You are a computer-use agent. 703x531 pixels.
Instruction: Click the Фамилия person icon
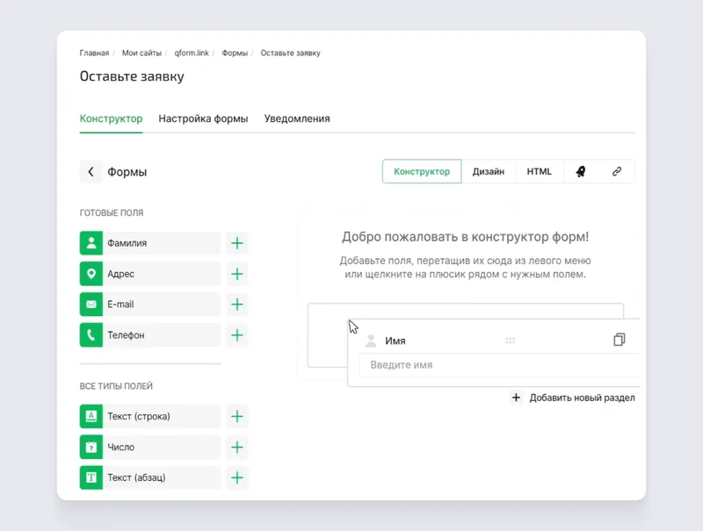pos(91,243)
